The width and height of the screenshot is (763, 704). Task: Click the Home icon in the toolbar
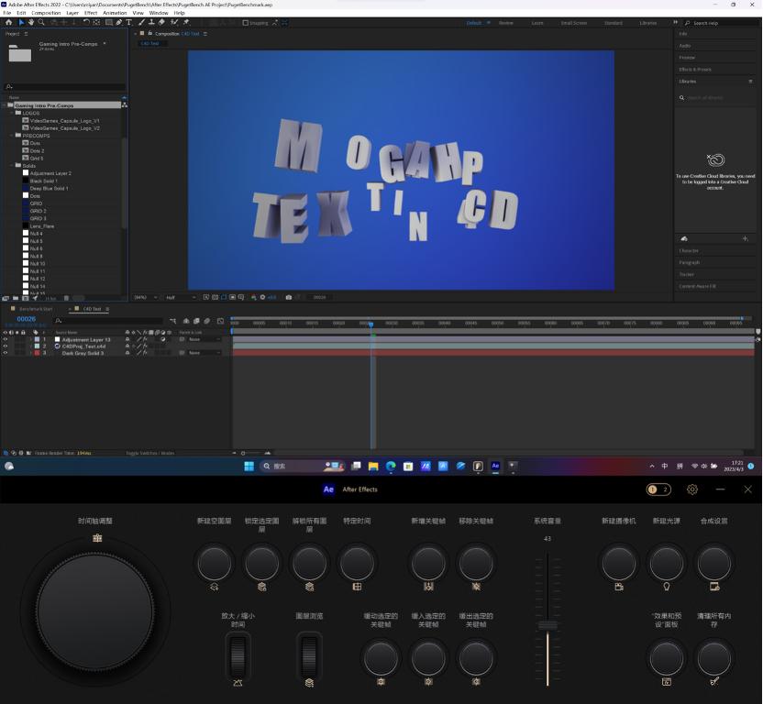point(8,23)
